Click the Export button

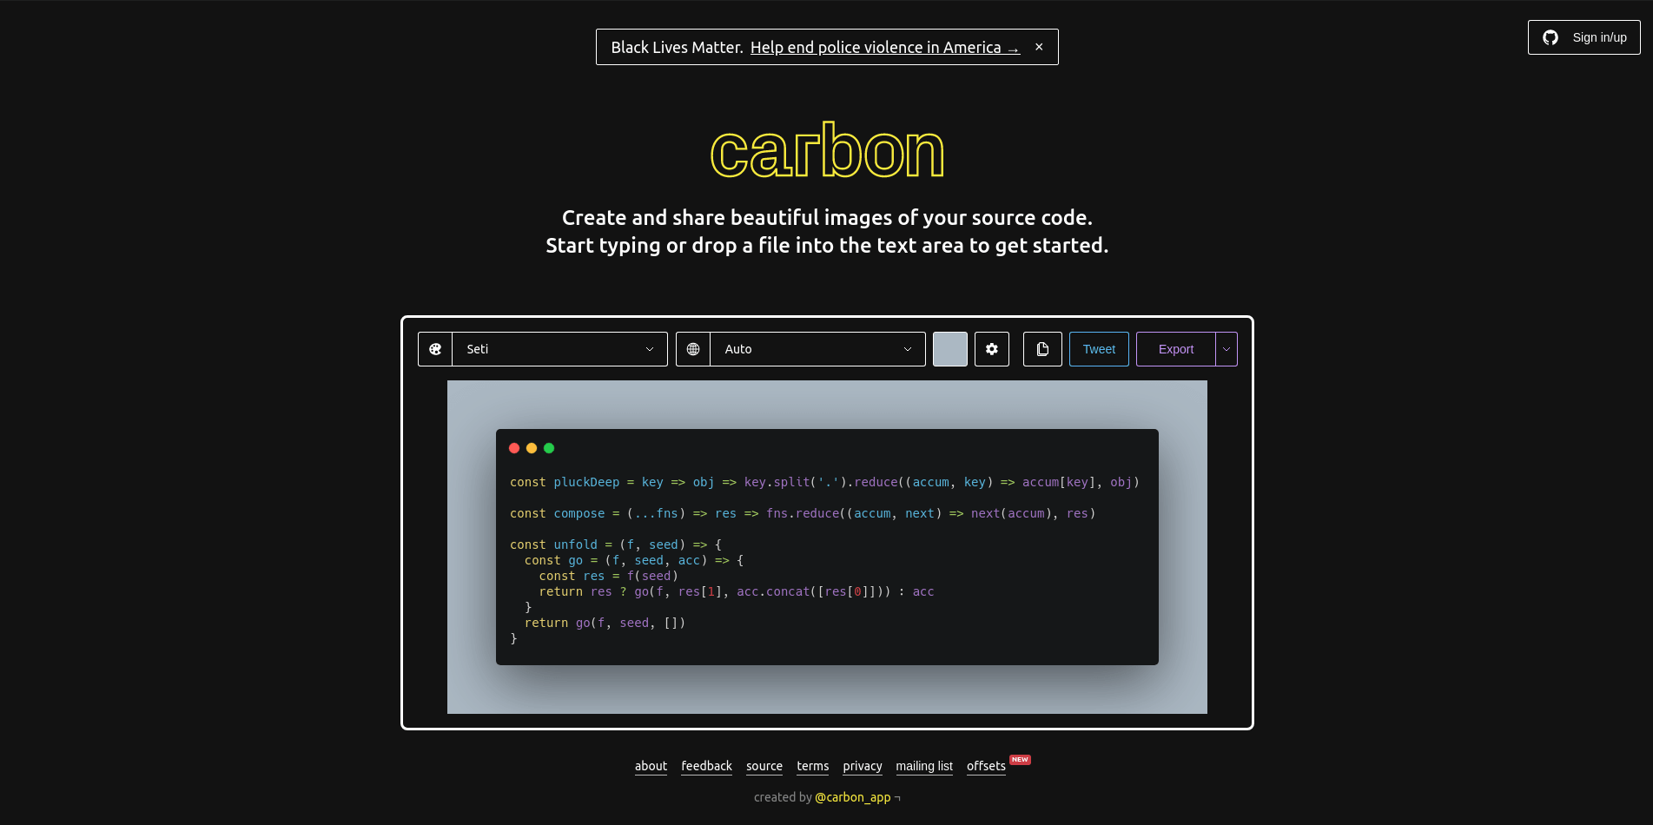1176,349
